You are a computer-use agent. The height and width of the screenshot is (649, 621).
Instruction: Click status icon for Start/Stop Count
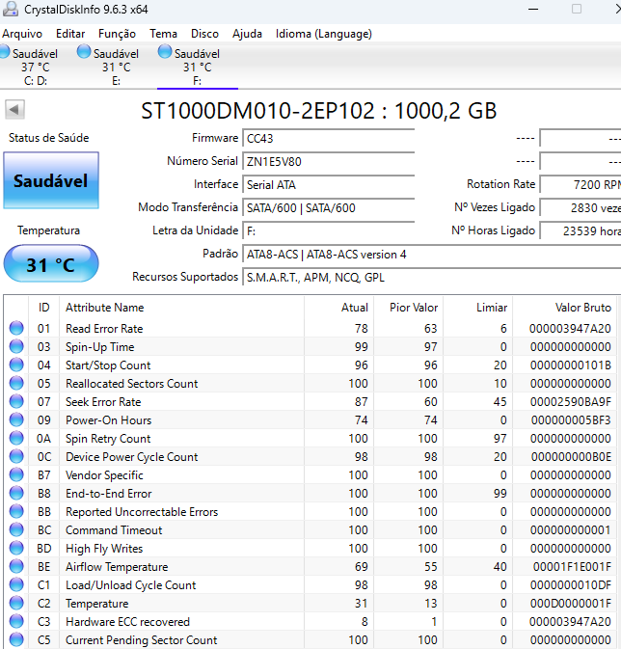16,365
